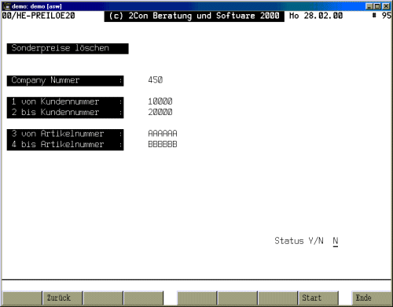Go back with the Zurück button
393x307 pixels.
tap(63, 298)
